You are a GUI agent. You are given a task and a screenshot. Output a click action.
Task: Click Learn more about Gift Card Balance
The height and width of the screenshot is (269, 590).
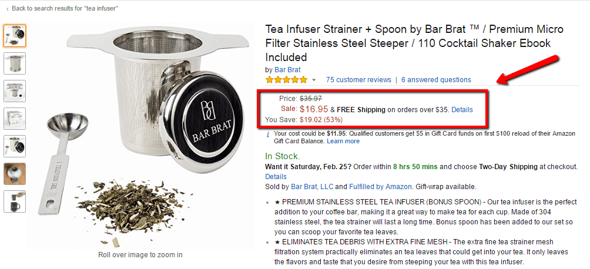[343, 142]
